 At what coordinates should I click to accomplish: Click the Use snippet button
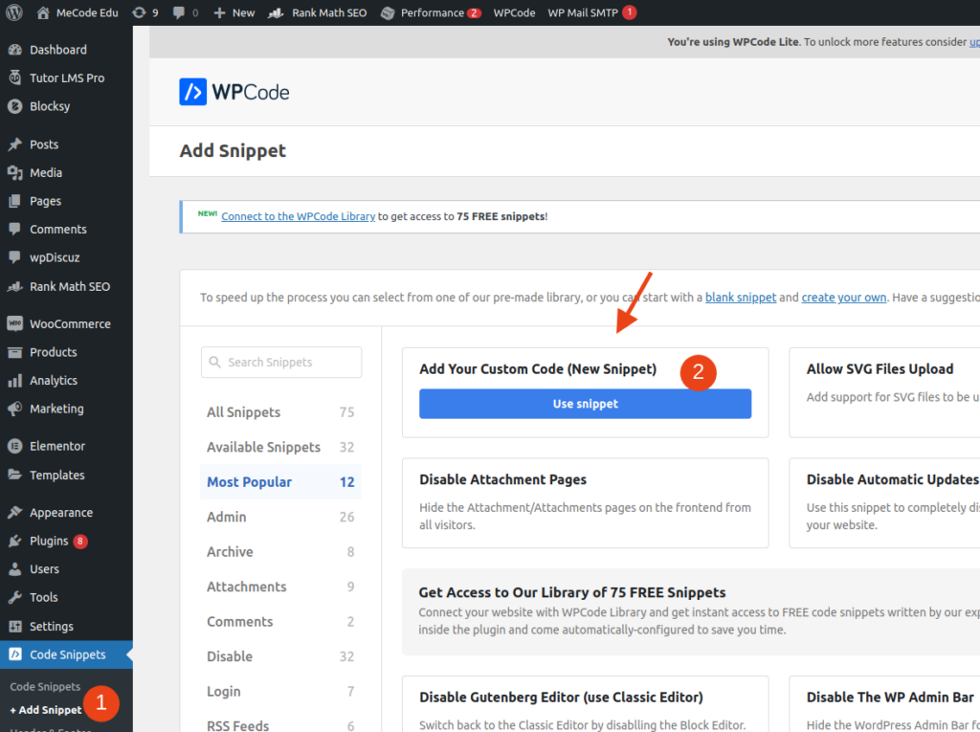pyautogui.click(x=585, y=403)
